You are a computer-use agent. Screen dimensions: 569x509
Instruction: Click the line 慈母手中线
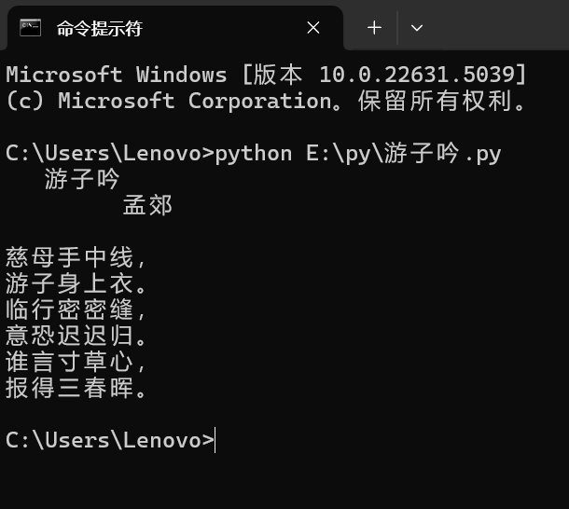pyautogui.click(x=76, y=257)
